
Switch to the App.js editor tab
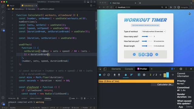[x=11, y=5]
